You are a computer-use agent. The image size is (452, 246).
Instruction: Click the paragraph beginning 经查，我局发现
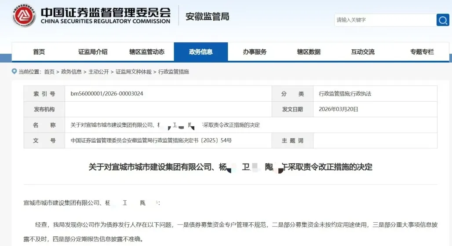pos(230,231)
